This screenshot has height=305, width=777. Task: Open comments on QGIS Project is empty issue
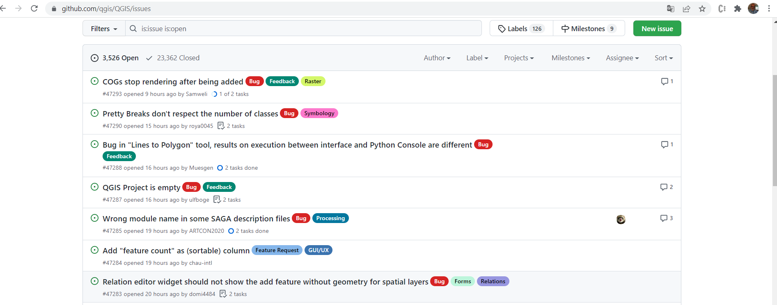(667, 187)
